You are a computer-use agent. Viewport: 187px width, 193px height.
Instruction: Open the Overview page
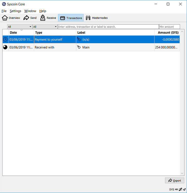(x=11, y=18)
